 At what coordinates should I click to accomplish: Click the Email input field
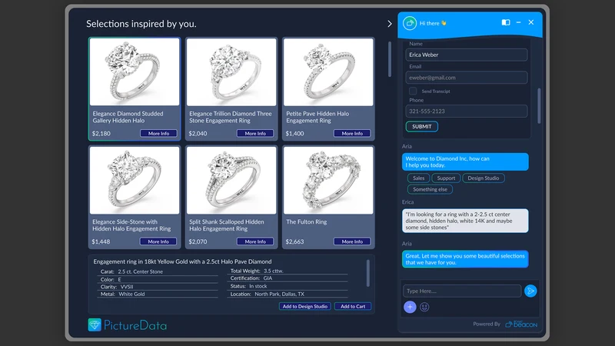467,78
